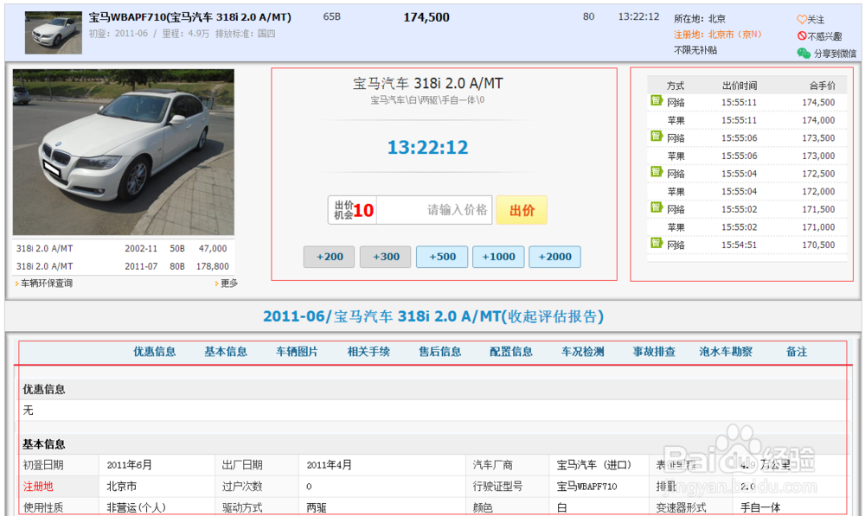Click the 注册地：北京市 (京N) text
The height and width of the screenshot is (516, 865).
[x=717, y=35]
